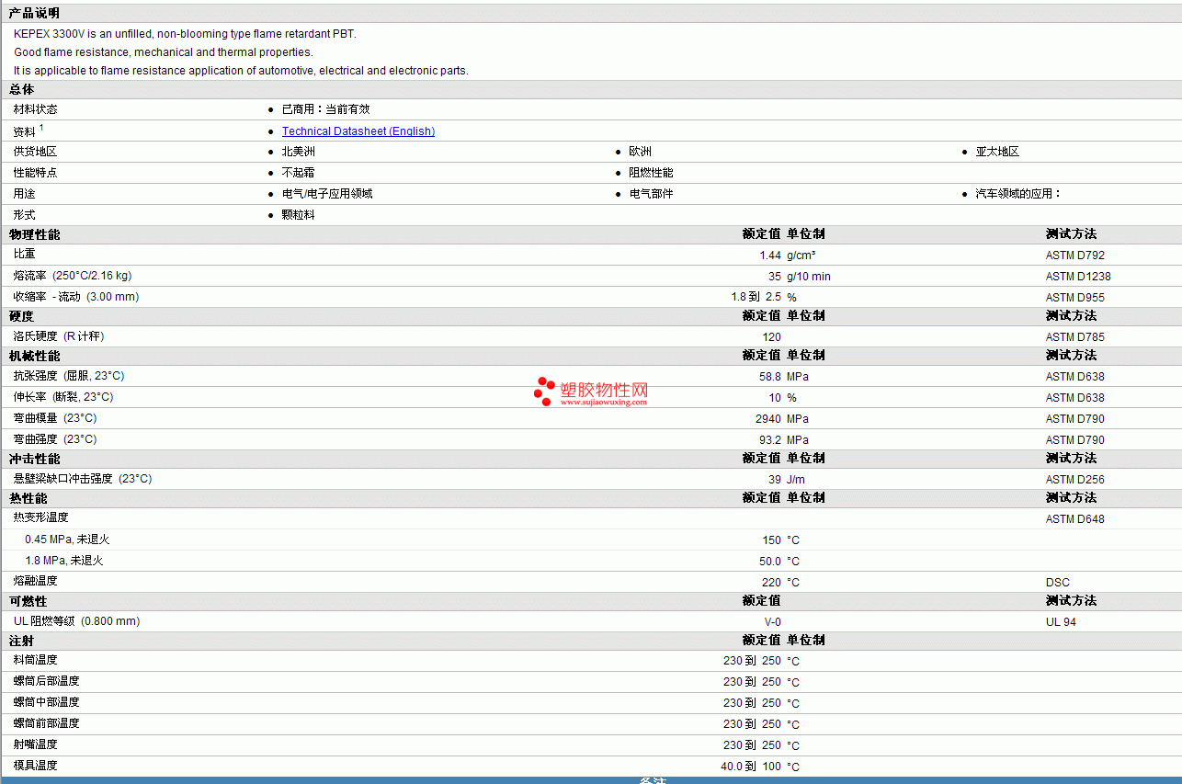Click the 热变形温度 row label
1182x784 pixels.
point(40,517)
